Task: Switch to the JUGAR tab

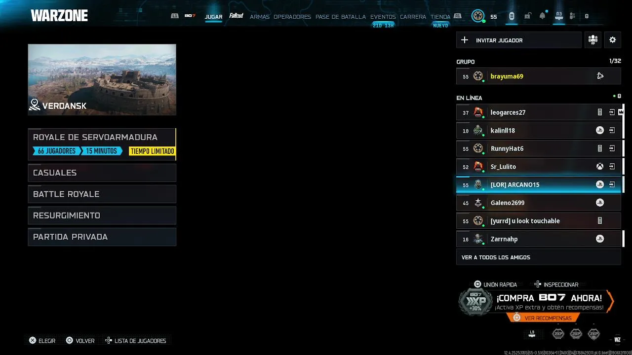Action: click(213, 17)
